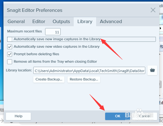Switch to the Editor tab
Viewport: 163px width, 126px height.
coord(39,22)
